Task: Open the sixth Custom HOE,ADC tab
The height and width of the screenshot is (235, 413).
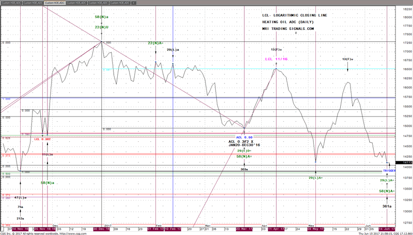Action: (x=120, y=3)
